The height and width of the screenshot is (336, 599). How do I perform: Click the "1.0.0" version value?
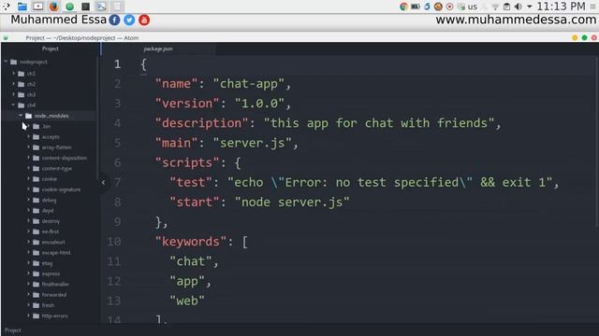click(260, 104)
